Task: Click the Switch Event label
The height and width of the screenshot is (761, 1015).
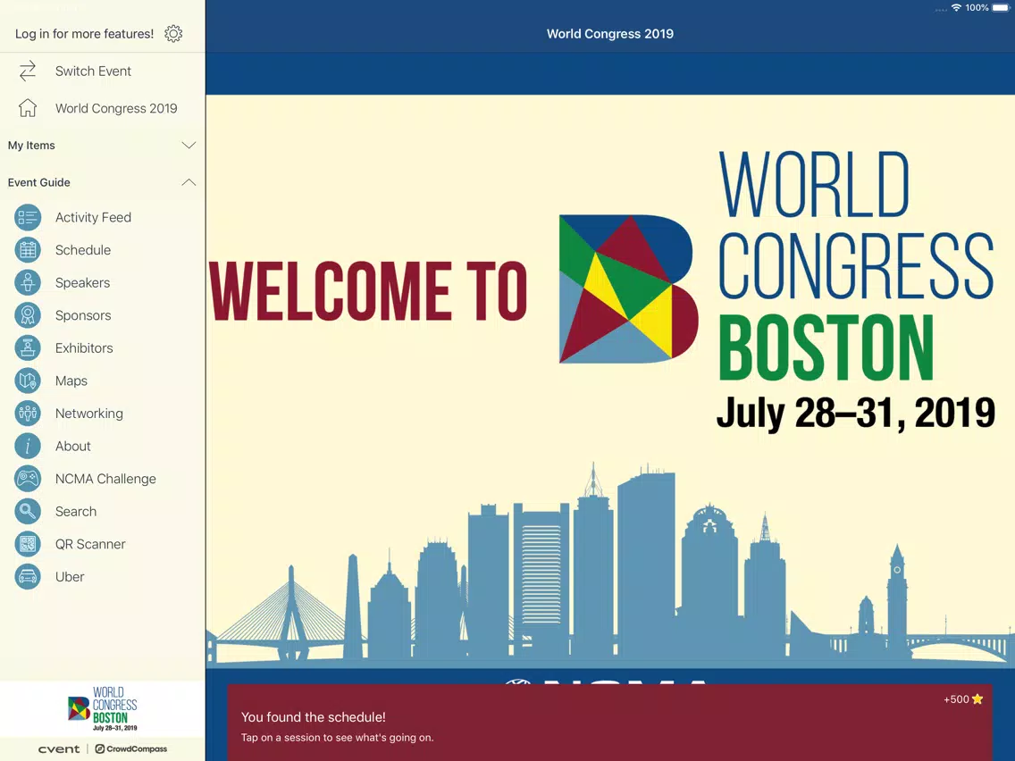Action: click(93, 71)
